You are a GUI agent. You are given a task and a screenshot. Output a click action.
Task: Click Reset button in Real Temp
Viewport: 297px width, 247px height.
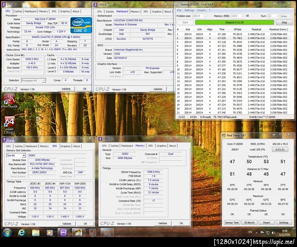266,223
